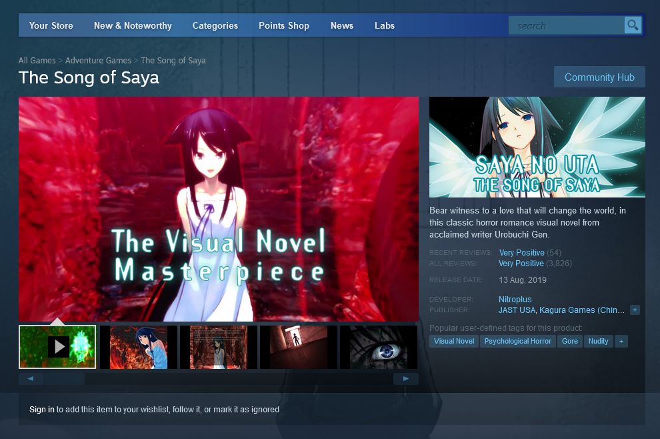Click the main trailer video player
This screenshot has height=439, width=660.
click(x=219, y=209)
